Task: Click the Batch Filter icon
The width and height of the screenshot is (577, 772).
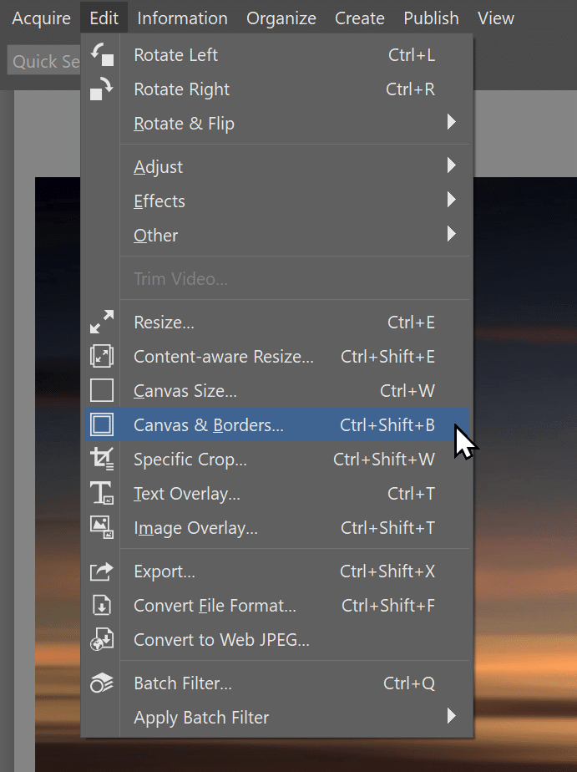Action: click(x=102, y=683)
